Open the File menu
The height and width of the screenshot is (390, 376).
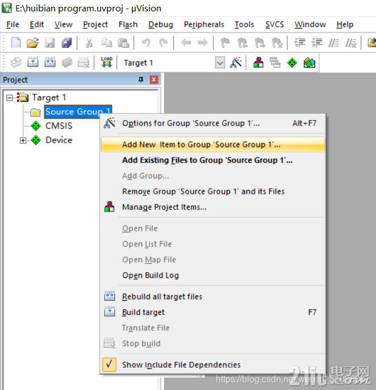tap(12, 24)
